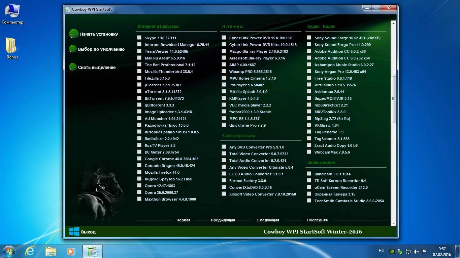Click the RU language indicator
460x258 pixels.
point(382,251)
